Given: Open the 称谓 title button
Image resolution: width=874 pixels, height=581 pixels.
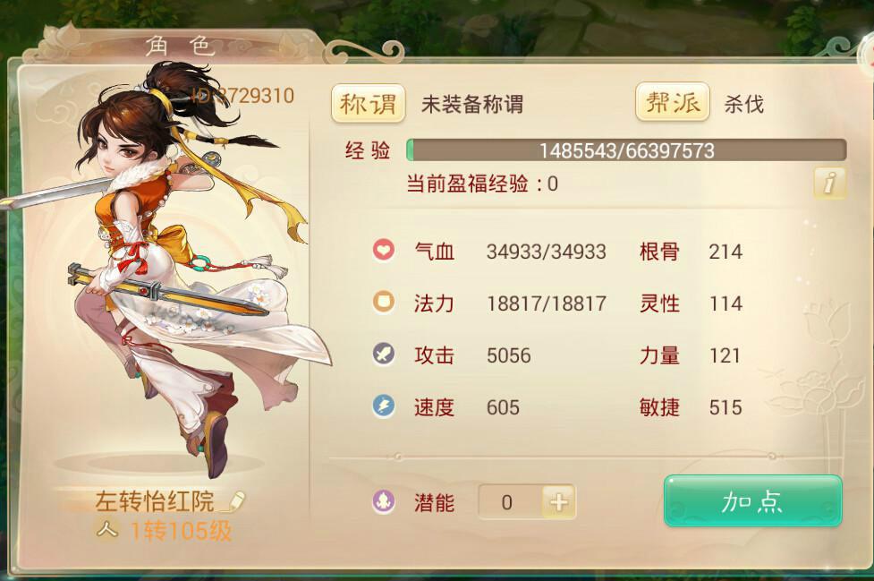Looking at the screenshot, I should [368, 103].
